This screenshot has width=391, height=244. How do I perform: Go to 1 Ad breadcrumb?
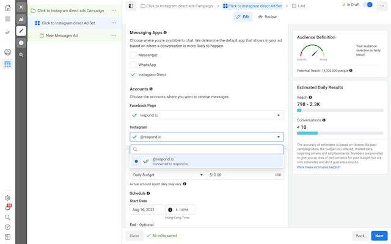(299, 6)
